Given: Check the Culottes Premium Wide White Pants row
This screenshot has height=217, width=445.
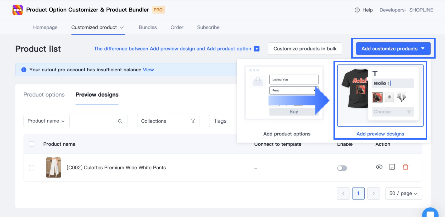Looking at the screenshot, I should [32, 168].
